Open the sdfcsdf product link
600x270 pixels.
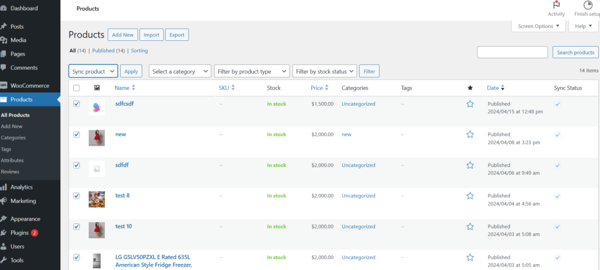click(x=125, y=103)
